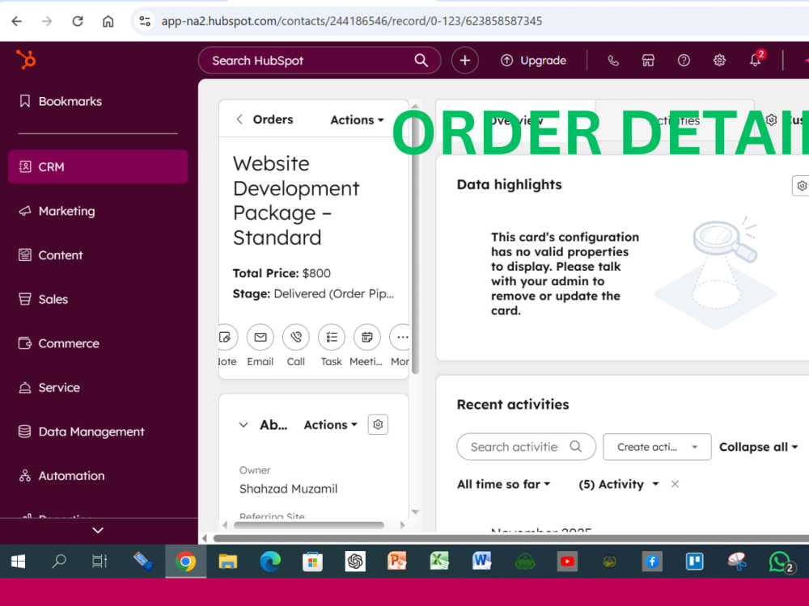
Task: Open File Explorer from the taskbar
Action: [227, 562]
